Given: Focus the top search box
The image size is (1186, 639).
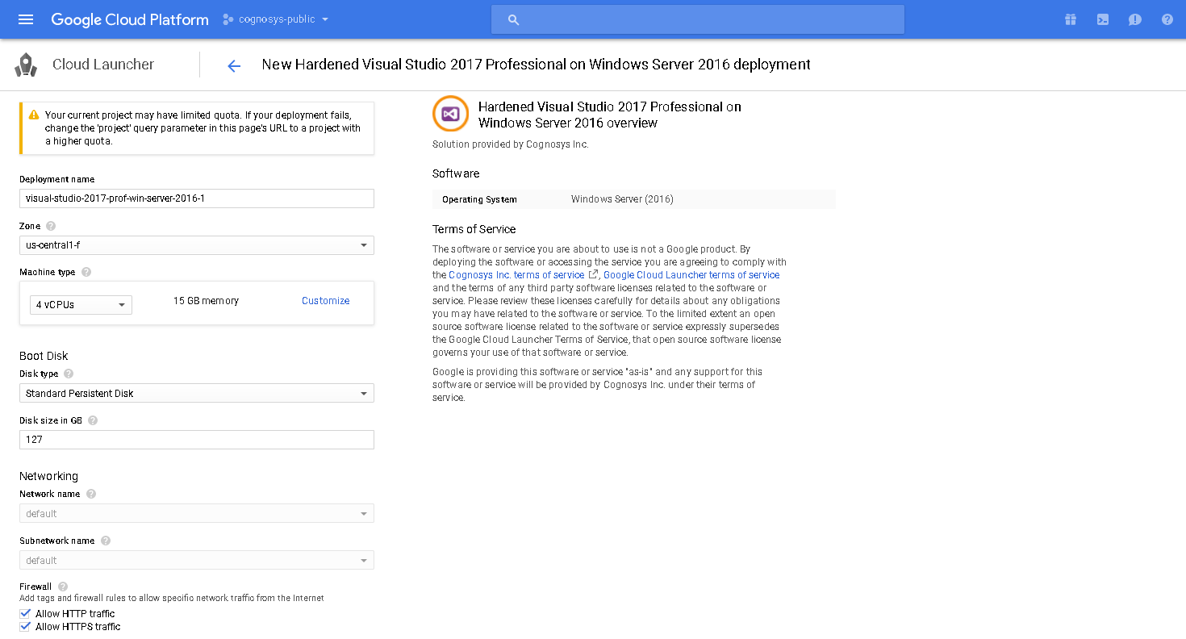Looking at the screenshot, I should (698, 19).
